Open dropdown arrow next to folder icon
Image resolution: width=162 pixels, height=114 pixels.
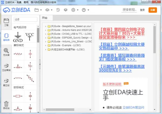(41, 10)
